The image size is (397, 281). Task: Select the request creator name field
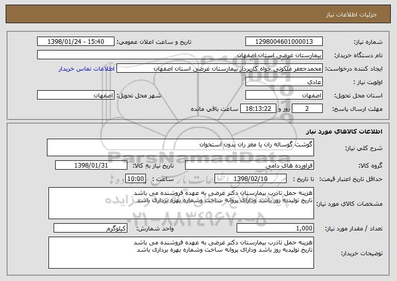(220, 69)
